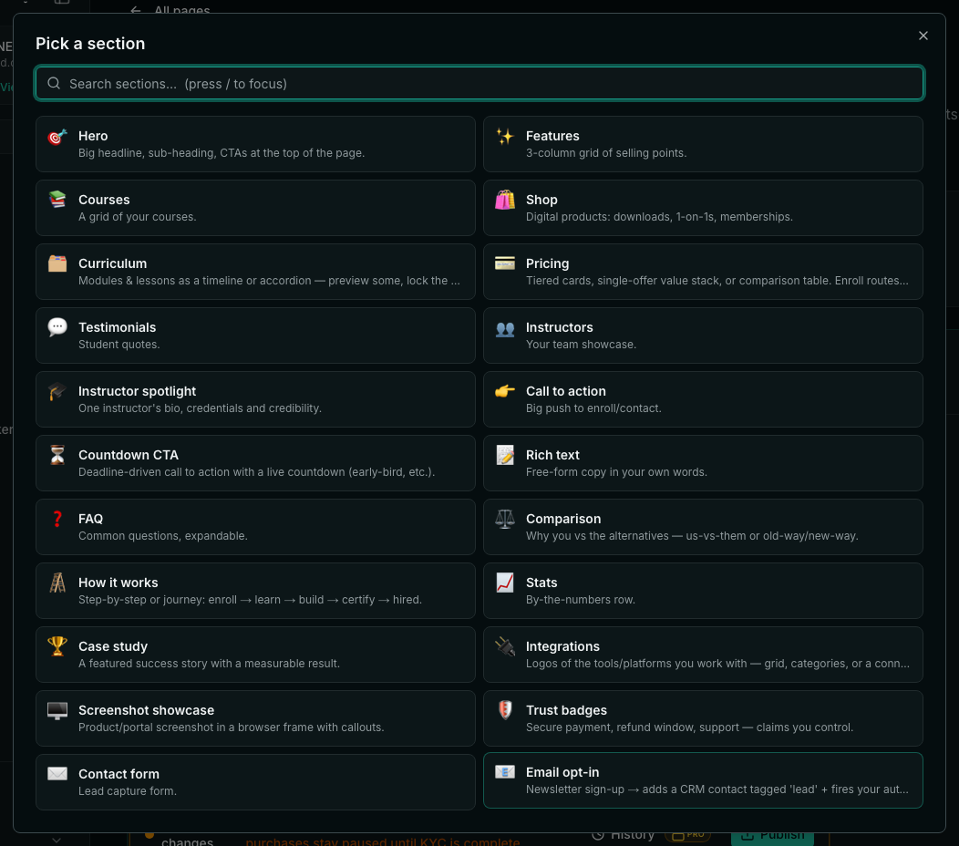
Task: Click the Stats chart icon
Action: point(505,583)
